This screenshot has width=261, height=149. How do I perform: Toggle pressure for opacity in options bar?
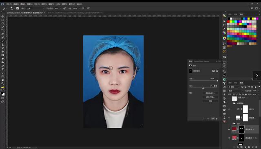pyautogui.click(x=64, y=8)
